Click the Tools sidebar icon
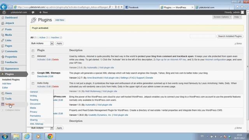249x140 pixels. (x=3, y=99)
